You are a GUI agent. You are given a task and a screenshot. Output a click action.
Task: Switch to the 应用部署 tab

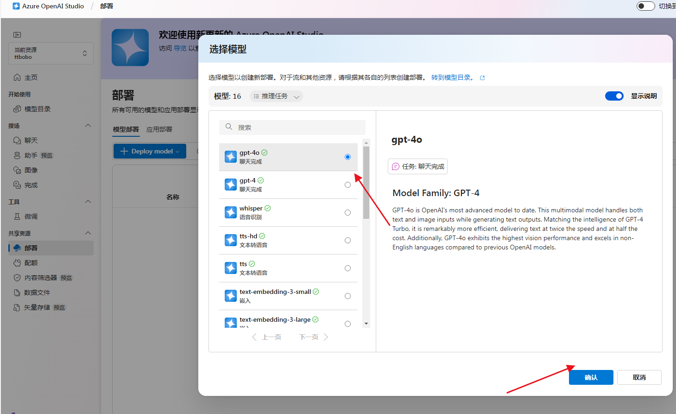[x=159, y=129]
